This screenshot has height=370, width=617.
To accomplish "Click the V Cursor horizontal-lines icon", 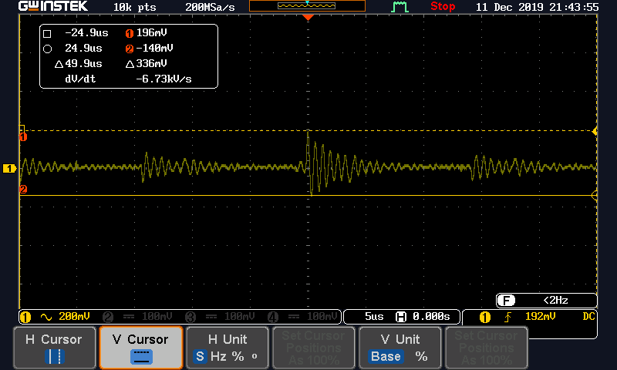I will tap(141, 357).
